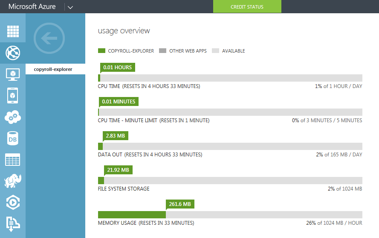Click '2% of 1024 MB' storage text
Screen dimensions: 379x238
coord(345,189)
